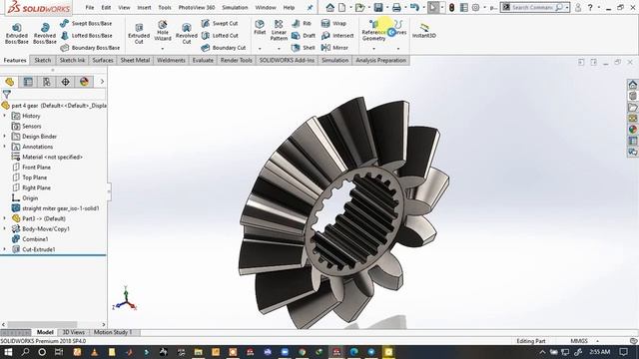Switch to the Surfaces tab
The width and height of the screenshot is (639, 359).
coord(103,60)
